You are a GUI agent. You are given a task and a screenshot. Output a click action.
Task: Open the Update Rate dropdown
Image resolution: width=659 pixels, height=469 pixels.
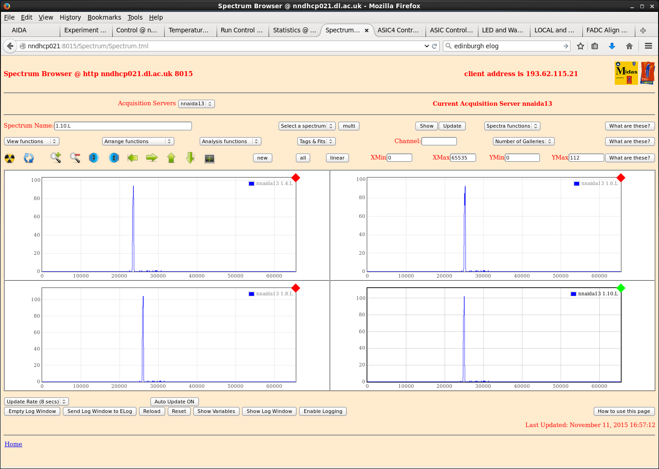[36, 402]
